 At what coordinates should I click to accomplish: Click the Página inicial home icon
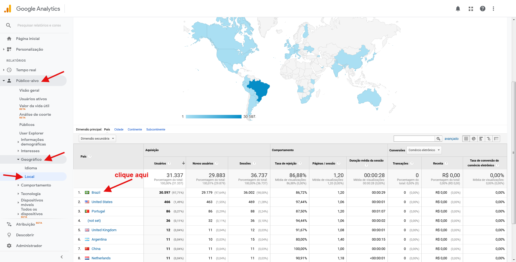pos(9,39)
